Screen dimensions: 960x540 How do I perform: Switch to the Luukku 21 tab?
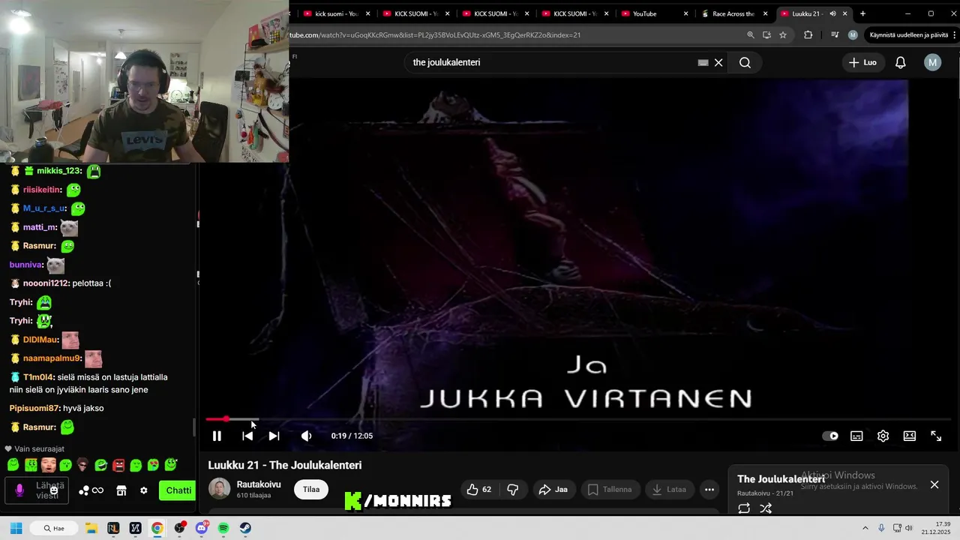[813, 13]
